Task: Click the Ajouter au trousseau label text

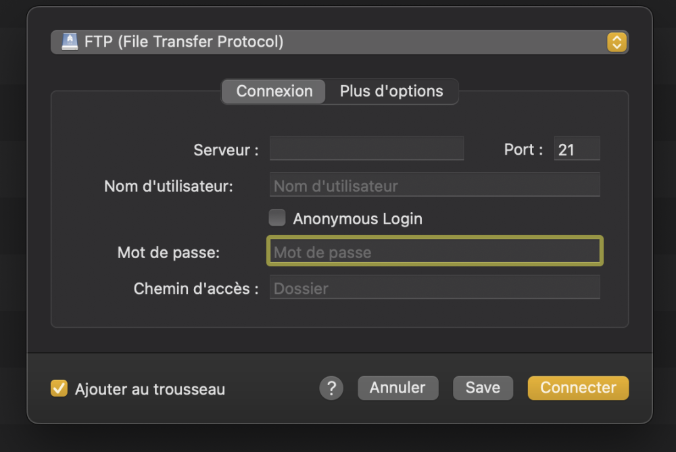Action: pyautogui.click(x=150, y=389)
